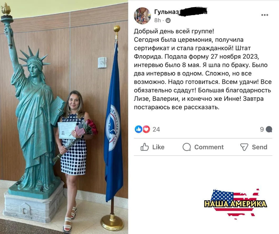This screenshot has height=234, width=279.
Task: Click the Гульназ author name link
Action: pos(166,12)
